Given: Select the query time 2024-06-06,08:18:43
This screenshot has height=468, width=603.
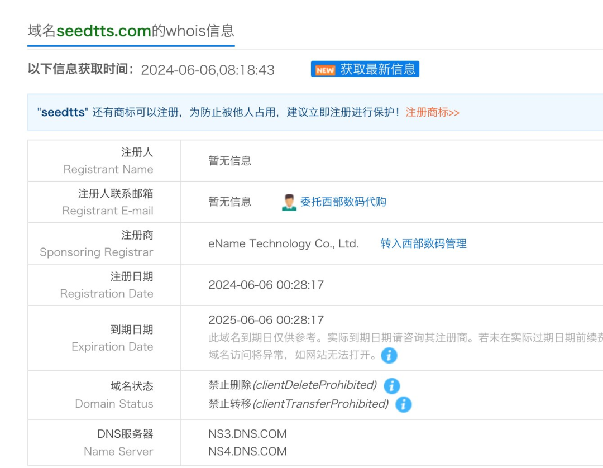Looking at the screenshot, I should pyautogui.click(x=208, y=70).
